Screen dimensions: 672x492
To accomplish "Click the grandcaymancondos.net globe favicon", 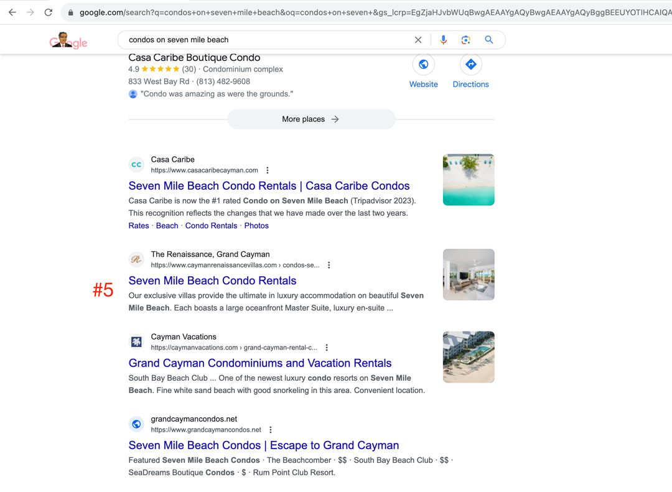I will [x=136, y=424].
